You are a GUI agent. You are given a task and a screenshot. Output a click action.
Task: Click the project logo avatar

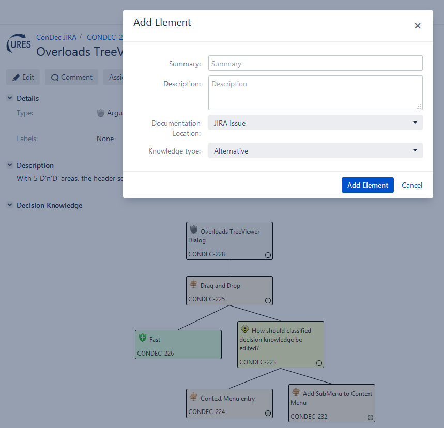click(19, 44)
